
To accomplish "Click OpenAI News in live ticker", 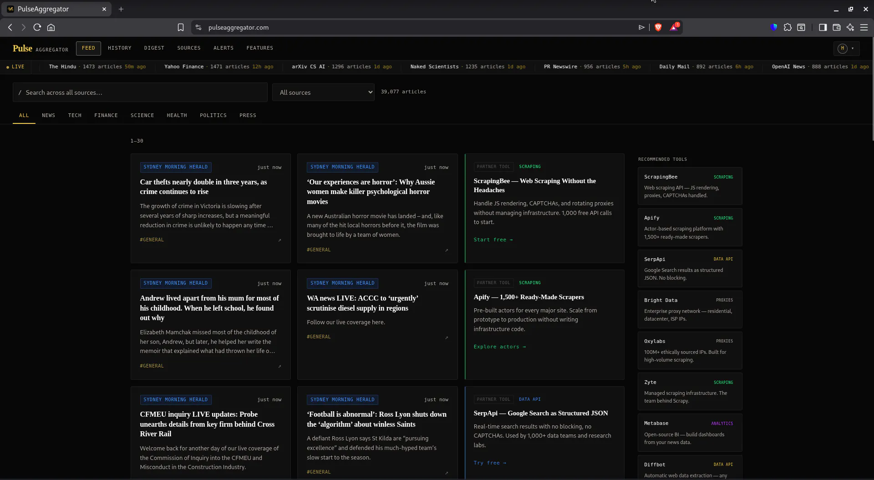I will pyautogui.click(x=788, y=66).
